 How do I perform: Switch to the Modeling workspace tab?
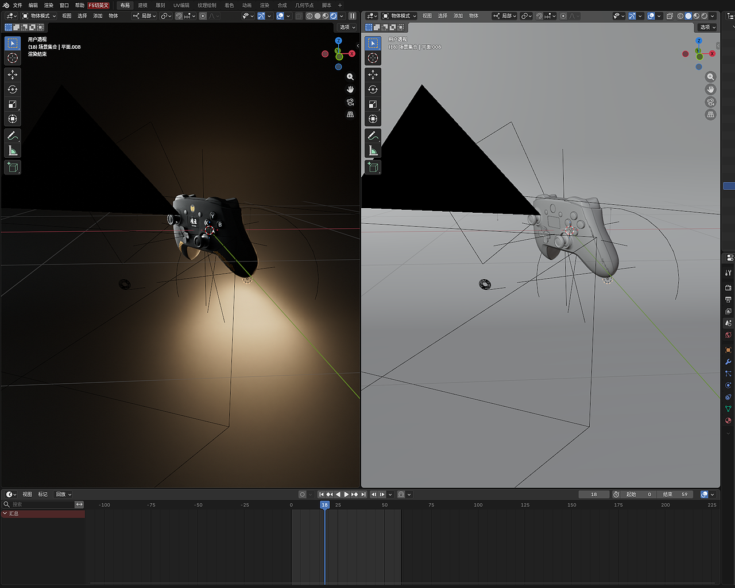143,5
